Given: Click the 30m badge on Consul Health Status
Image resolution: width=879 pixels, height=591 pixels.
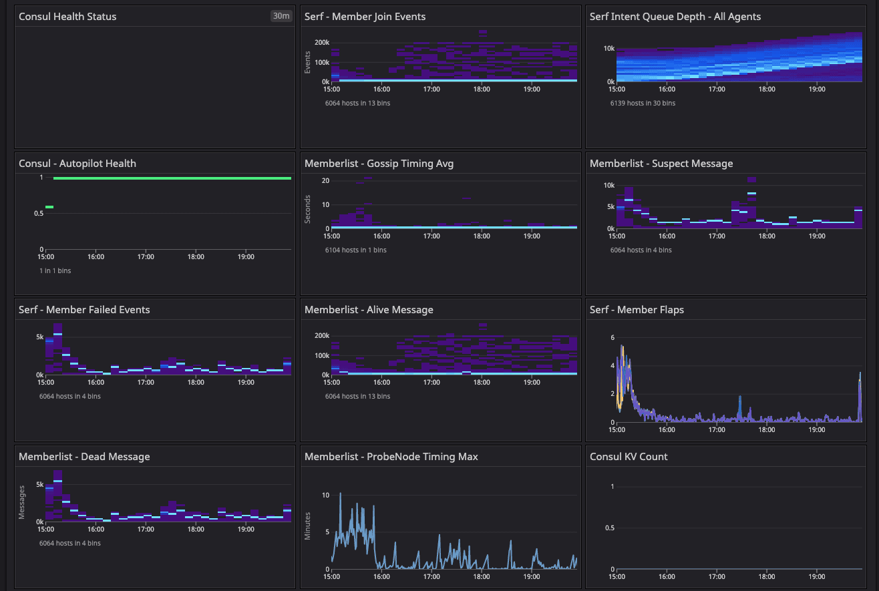Looking at the screenshot, I should pos(281,16).
